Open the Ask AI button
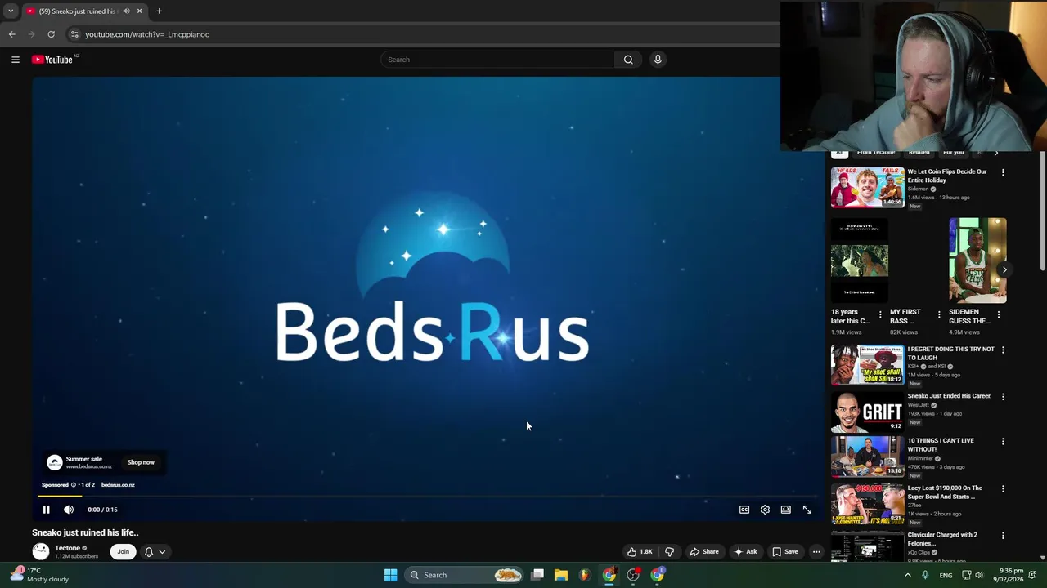 [746, 552]
